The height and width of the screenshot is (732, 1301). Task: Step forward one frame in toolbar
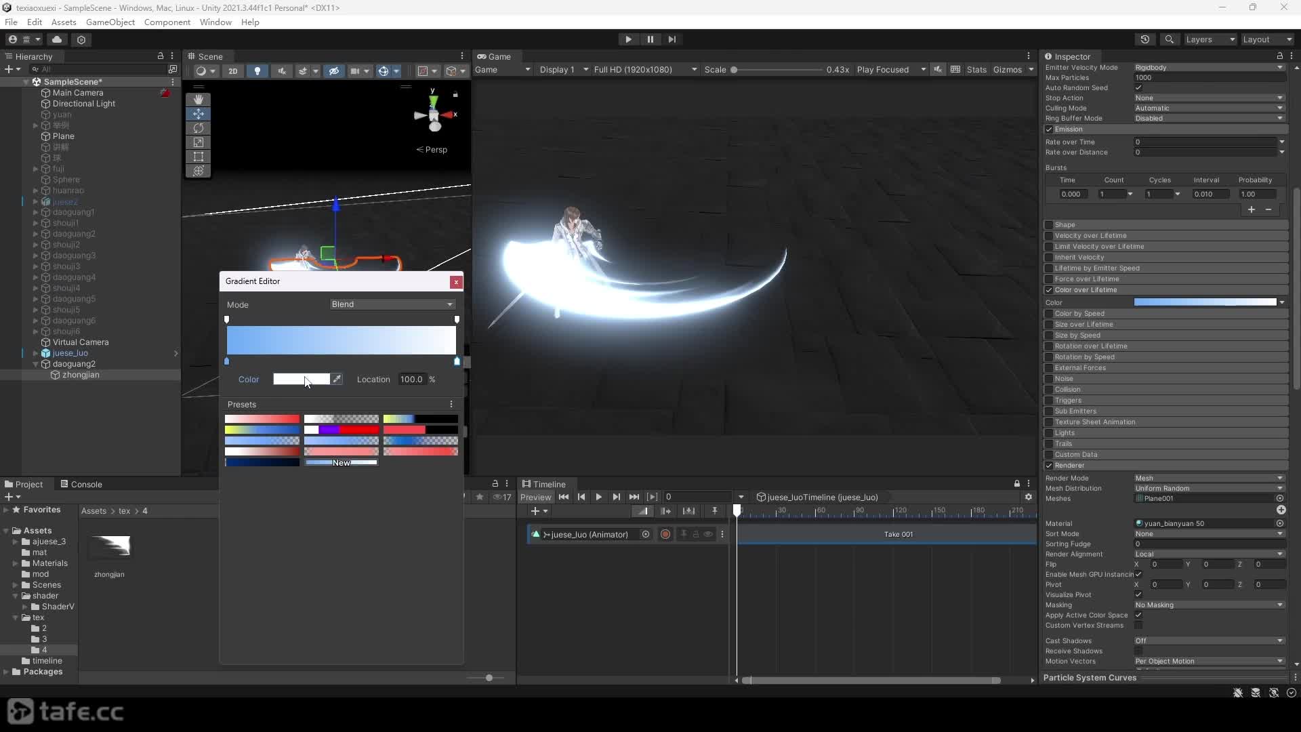(x=672, y=39)
